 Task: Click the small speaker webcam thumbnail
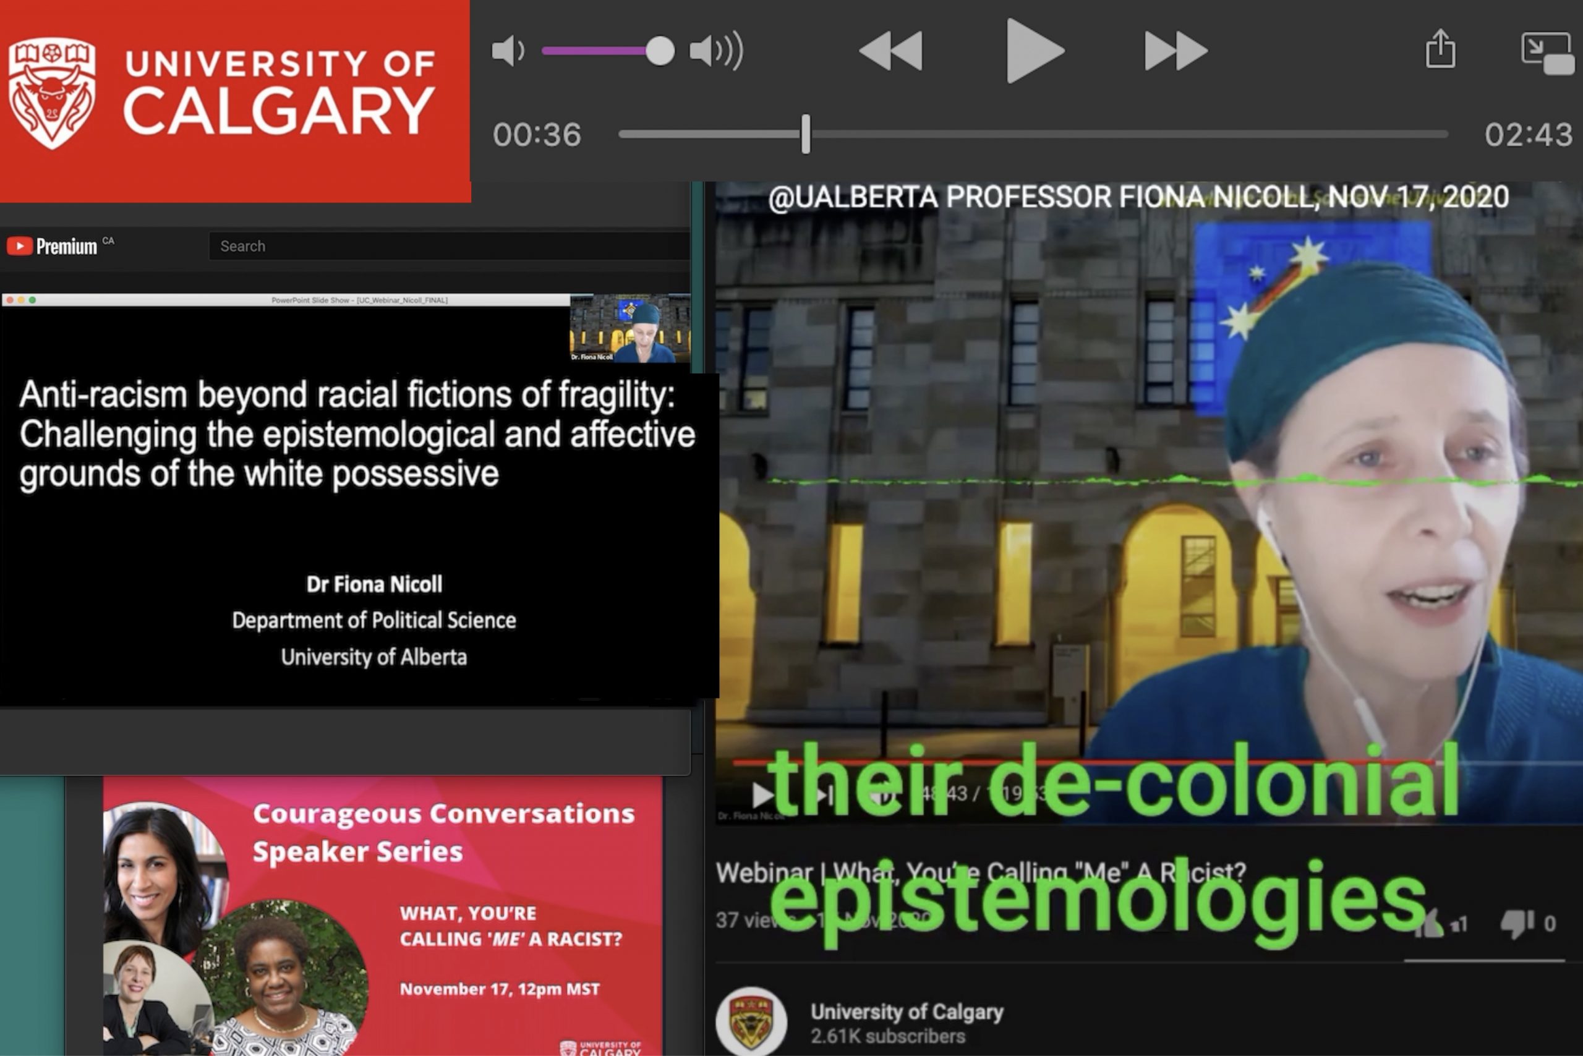click(x=631, y=328)
